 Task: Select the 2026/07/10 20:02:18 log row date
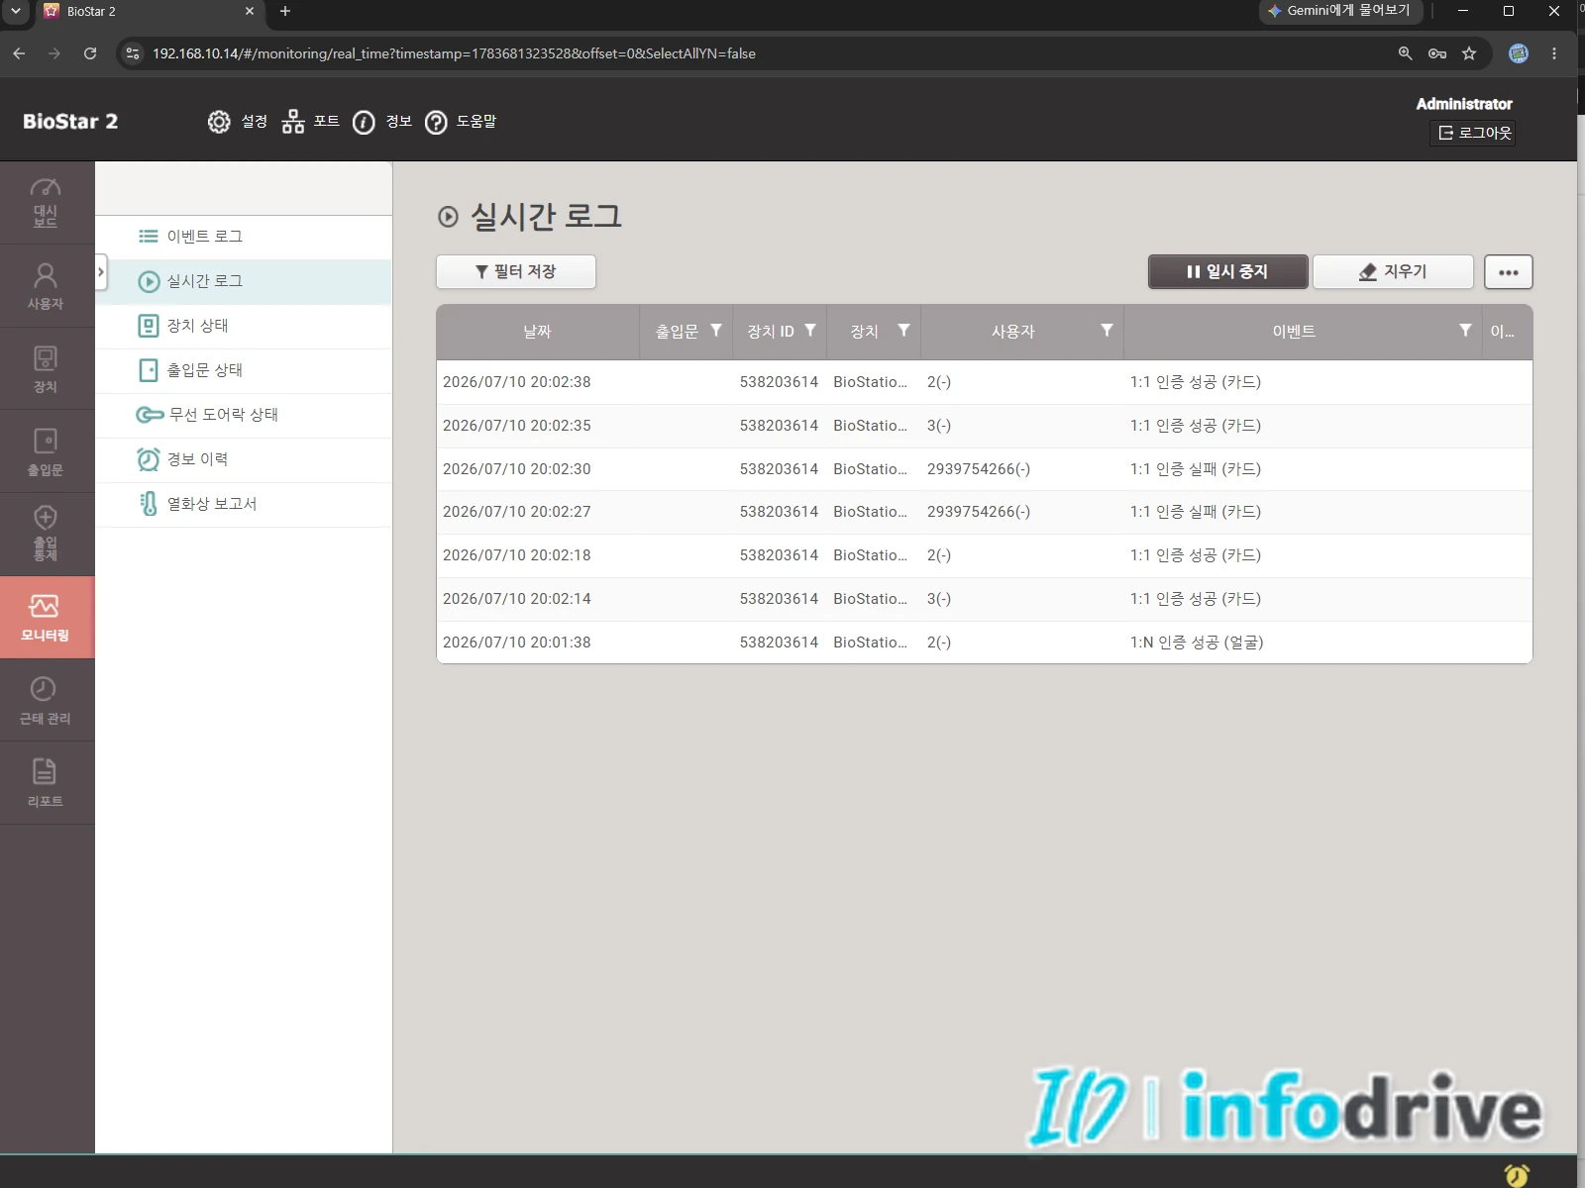click(x=517, y=555)
